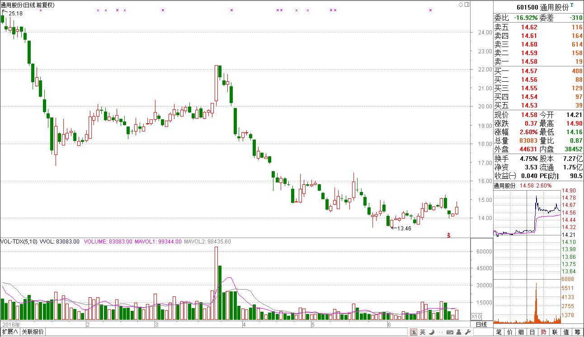Click the 卖五 price 14.62

click(x=529, y=28)
